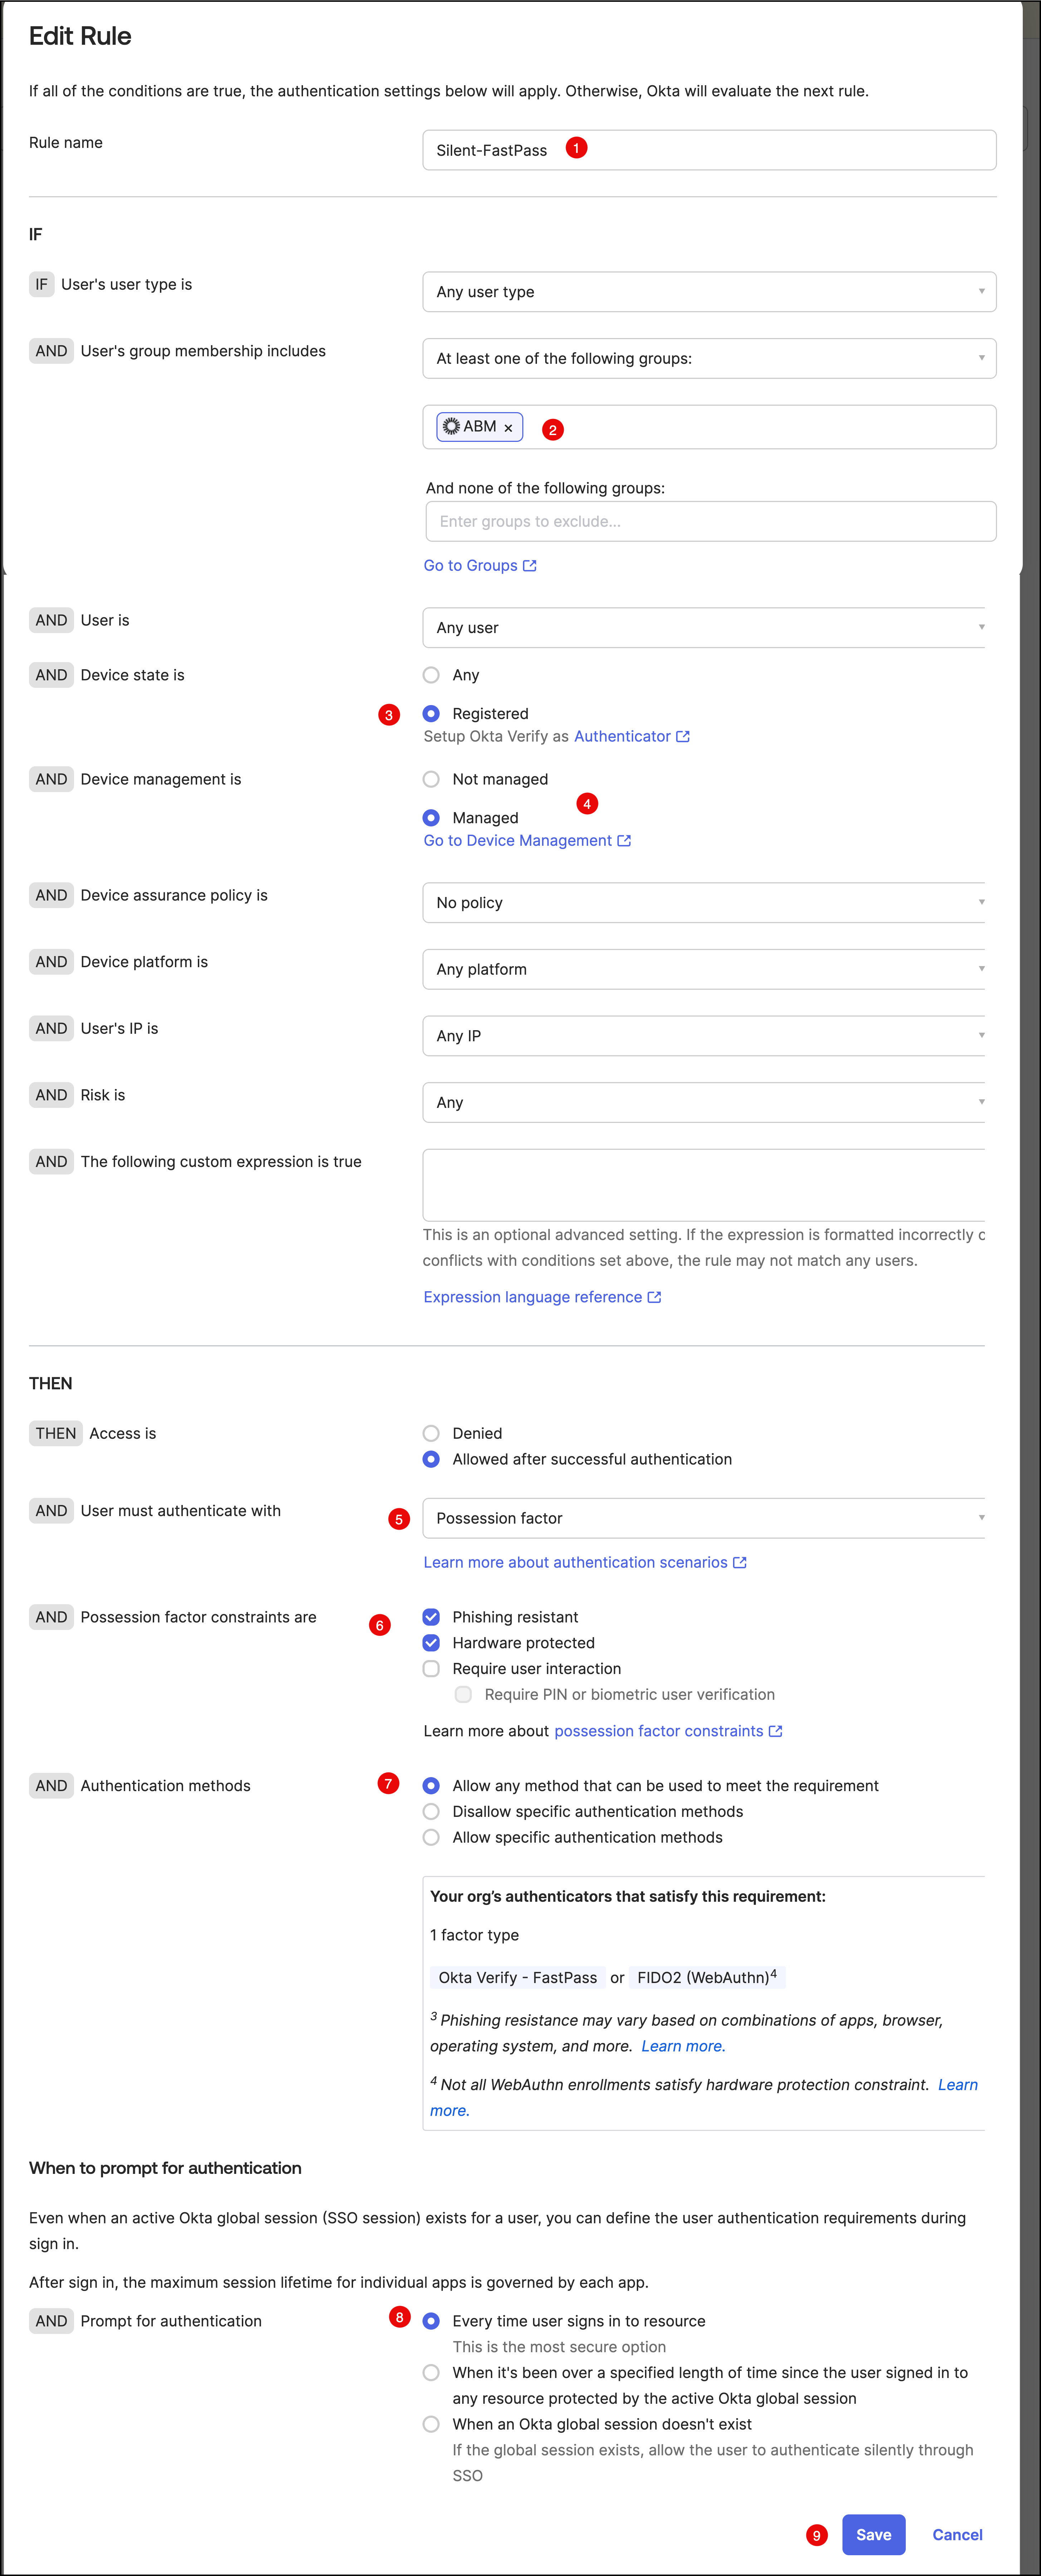Viewport: 1041px width, 2576px height.
Task: Choose Allow specific authentication methods
Action: coord(431,1838)
